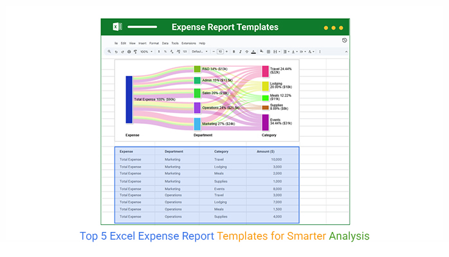Screen dimensions: 449x257
Task: Select the Events category cell
Action: pos(223,189)
